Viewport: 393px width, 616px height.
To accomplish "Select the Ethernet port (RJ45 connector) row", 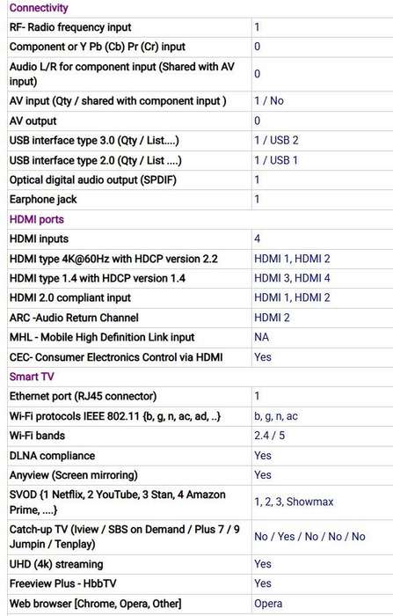I will pos(200,396).
